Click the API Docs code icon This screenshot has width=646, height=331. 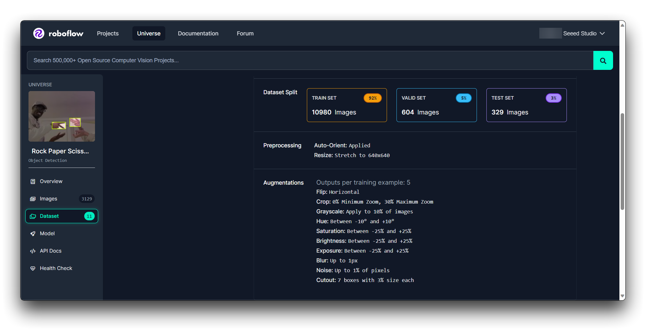[x=33, y=251]
